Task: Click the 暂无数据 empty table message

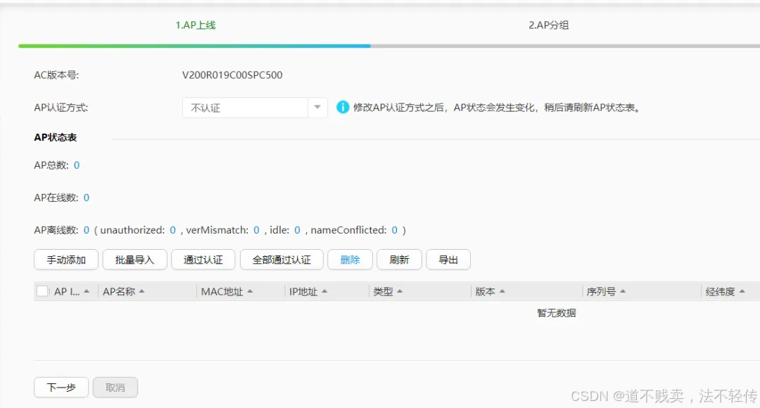Action: (557, 313)
